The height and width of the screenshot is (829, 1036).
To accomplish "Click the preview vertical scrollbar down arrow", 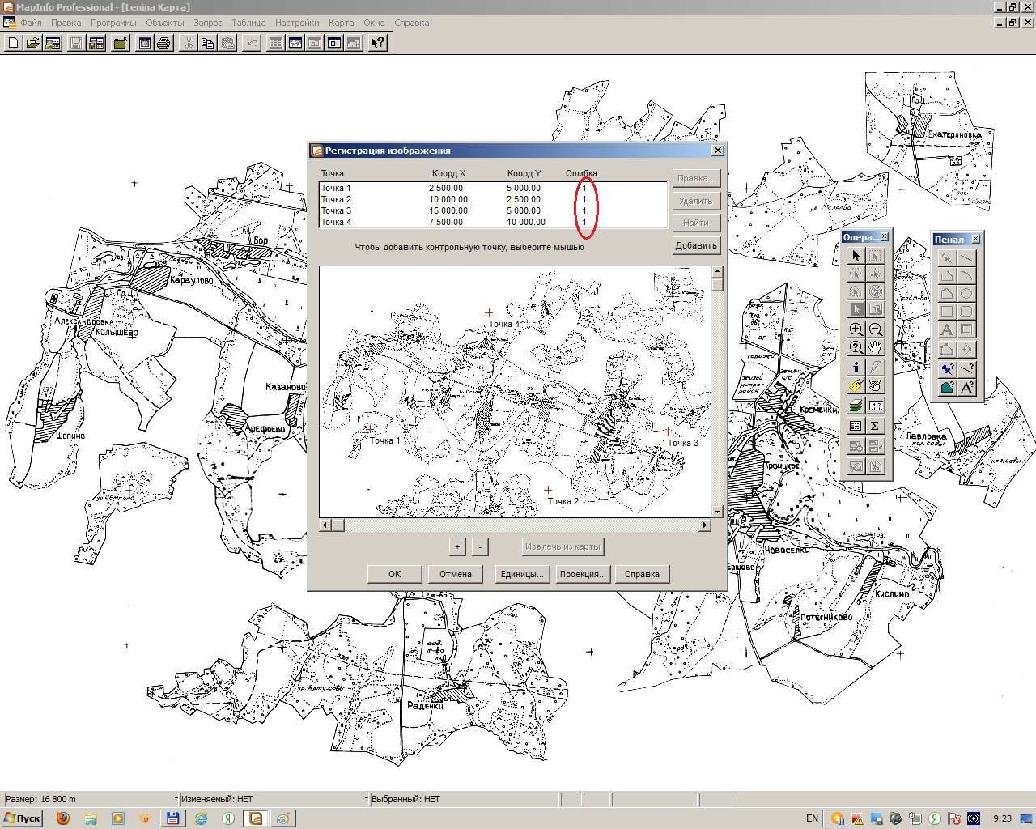I will pyautogui.click(x=718, y=512).
